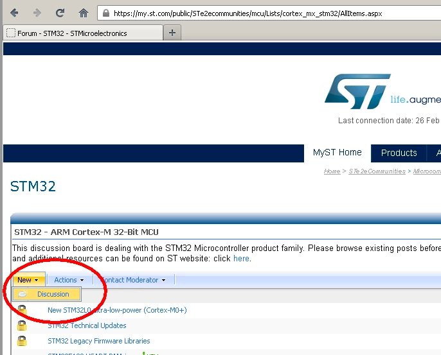
Task: Click the padlock icon in the address bar
Action: click(x=105, y=13)
